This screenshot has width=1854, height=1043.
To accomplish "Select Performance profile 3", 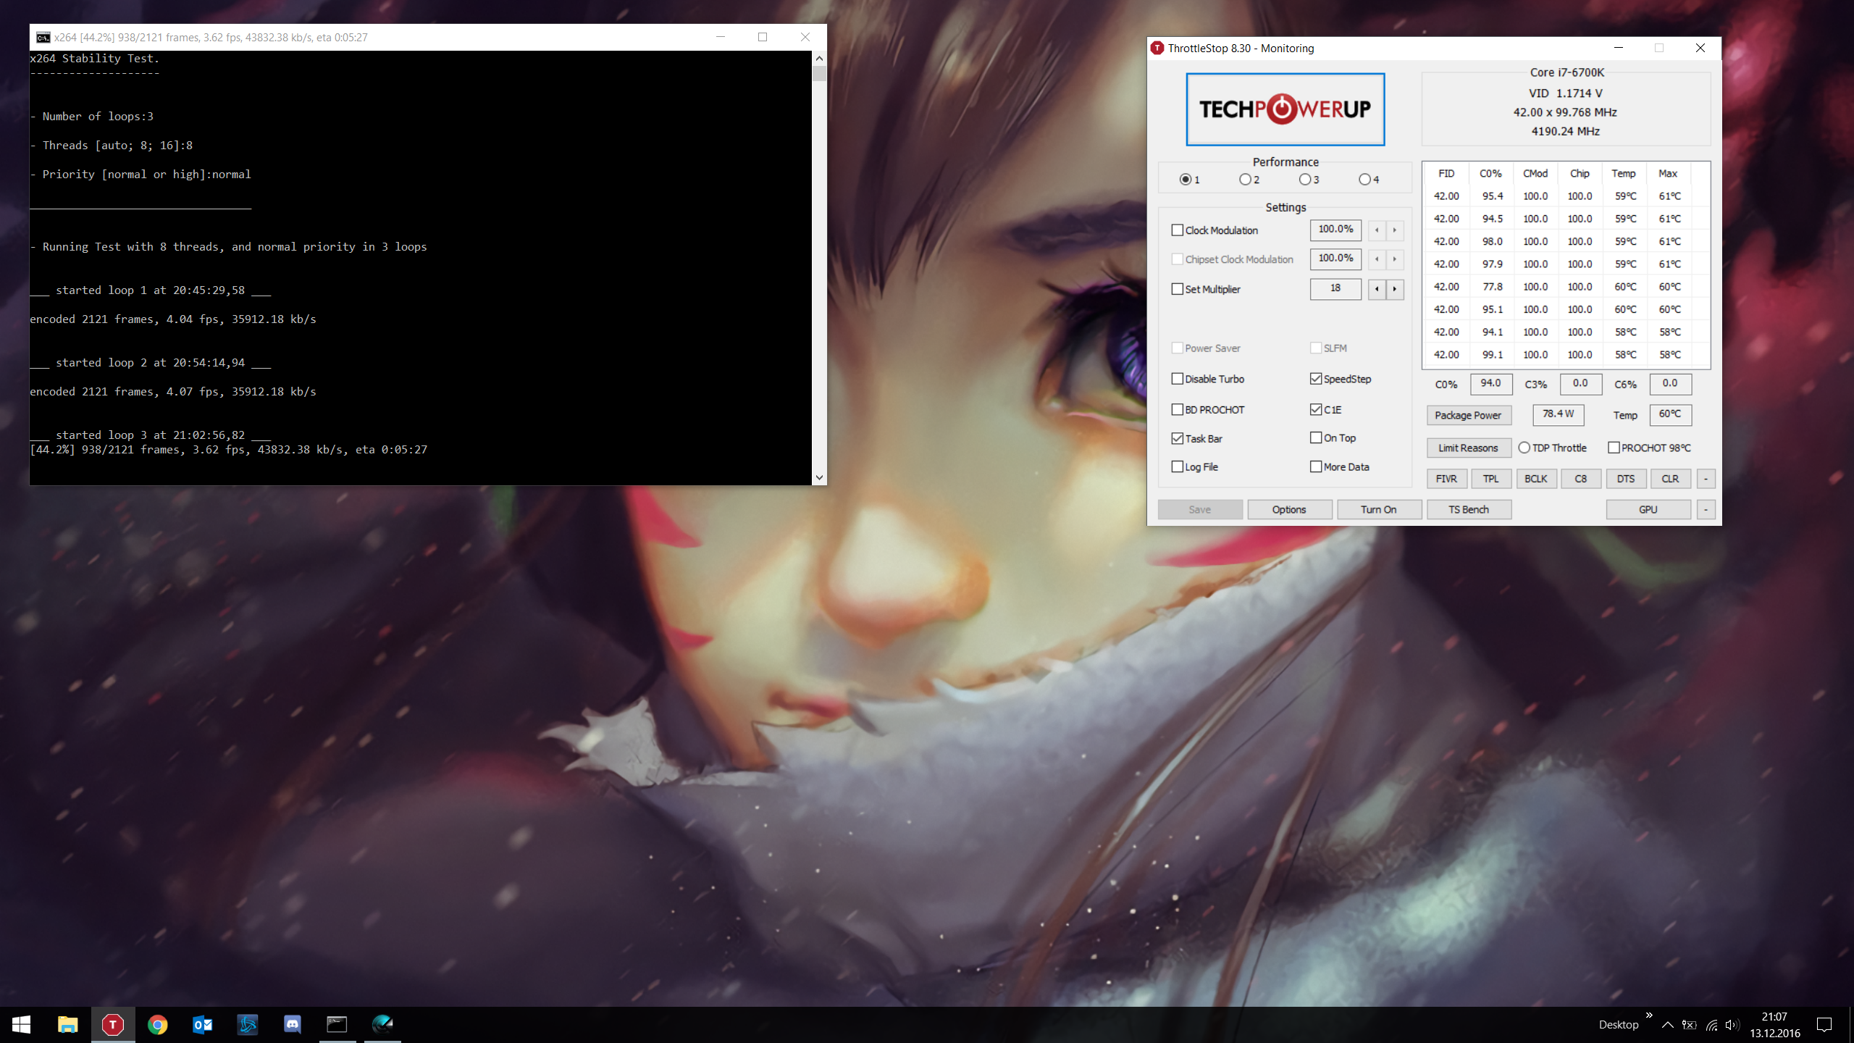I will click(1305, 180).
